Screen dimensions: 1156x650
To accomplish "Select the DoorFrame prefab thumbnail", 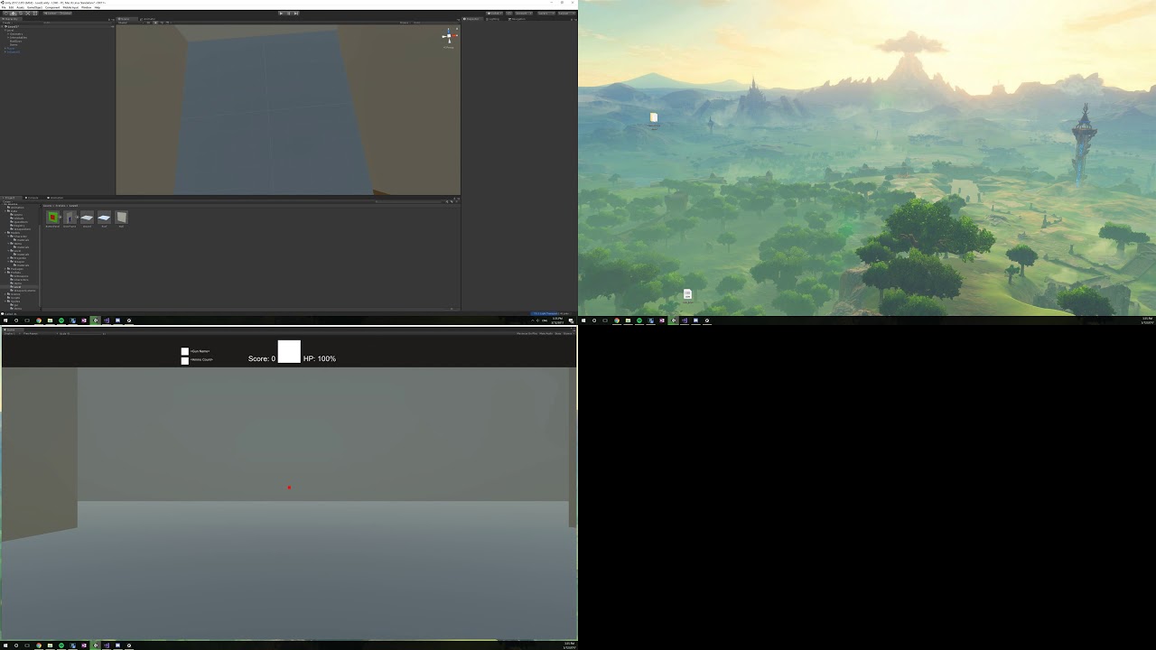I will tap(70, 218).
